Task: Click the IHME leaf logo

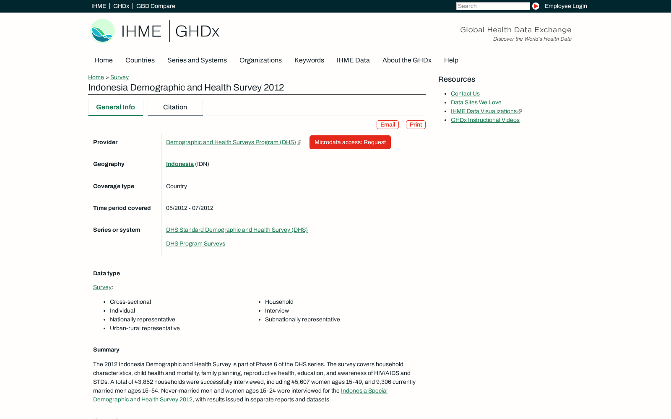Action: 102,31
